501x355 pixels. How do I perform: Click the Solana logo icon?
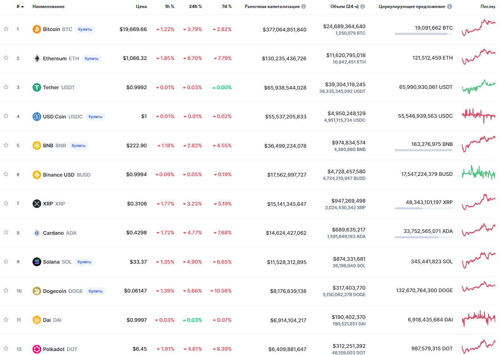coord(37,262)
